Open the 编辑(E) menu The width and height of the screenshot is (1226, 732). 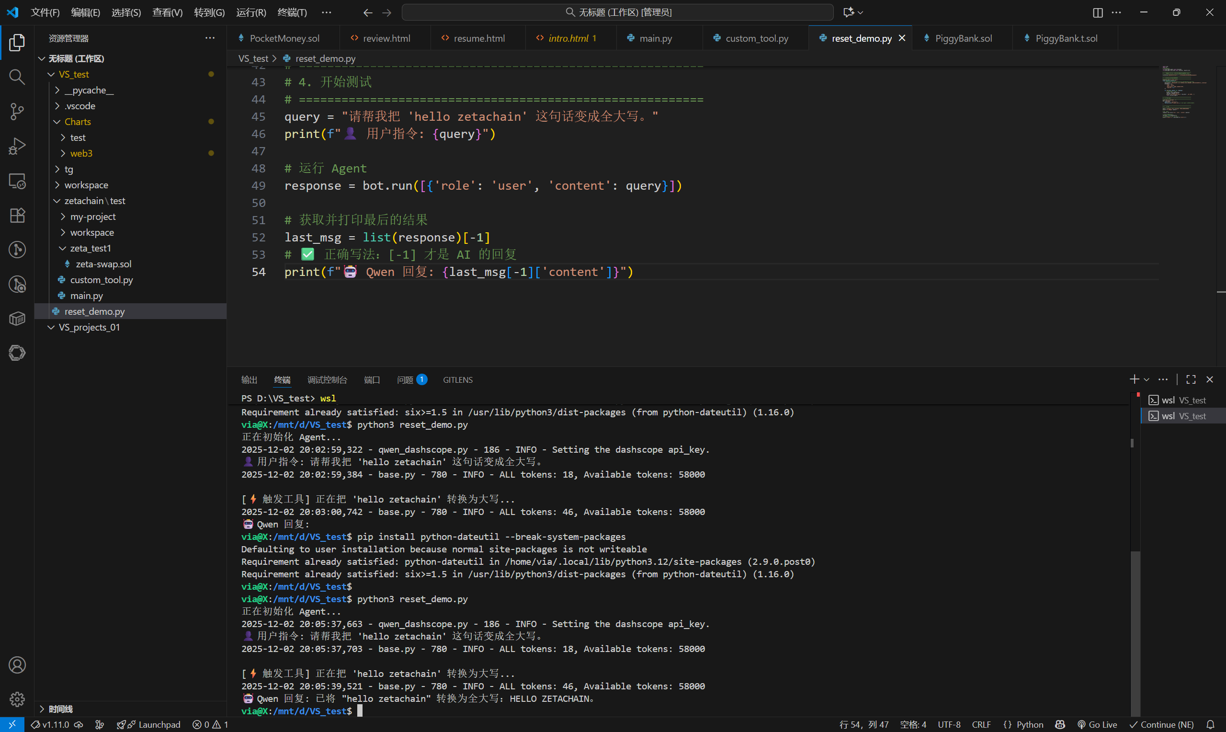click(85, 12)
